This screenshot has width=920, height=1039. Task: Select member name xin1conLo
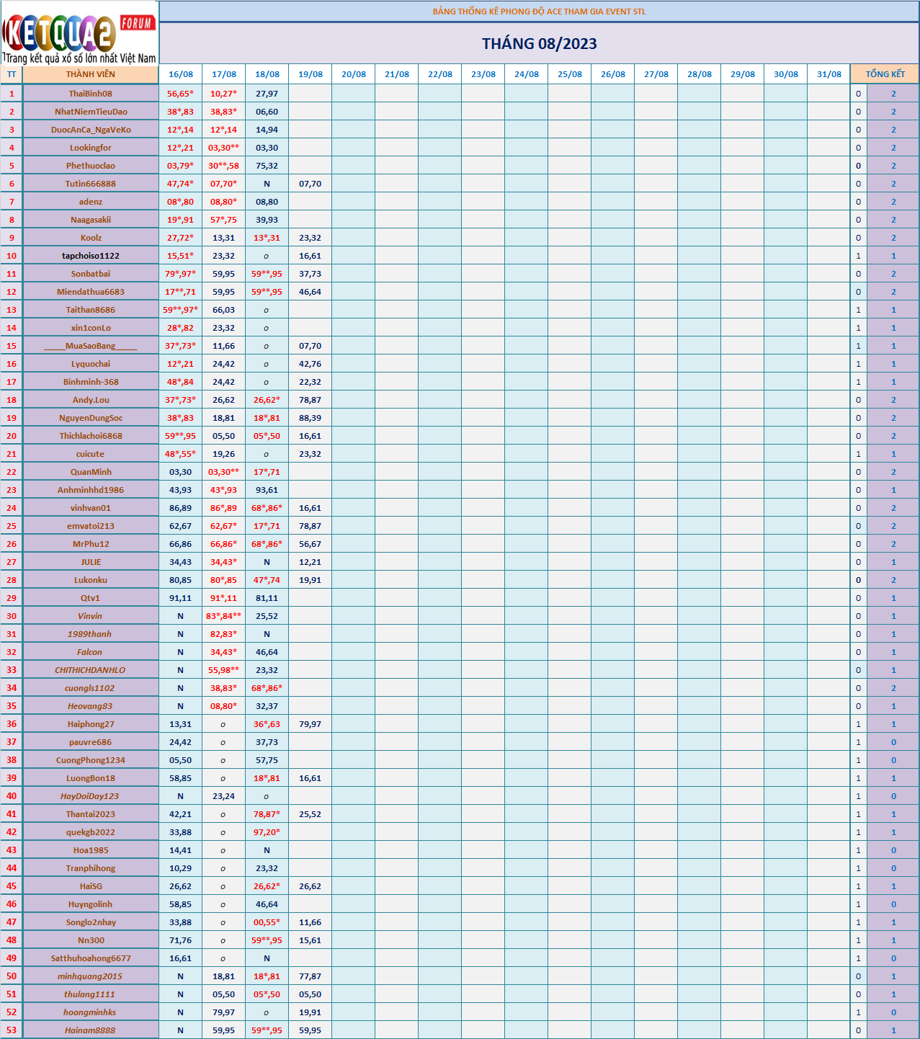click(91, 328)
